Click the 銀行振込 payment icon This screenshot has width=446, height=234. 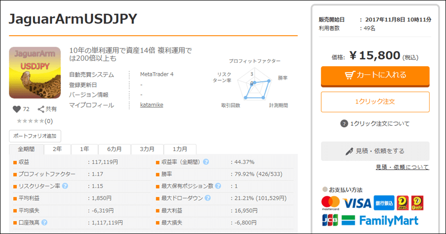click(x=384, y=203)
